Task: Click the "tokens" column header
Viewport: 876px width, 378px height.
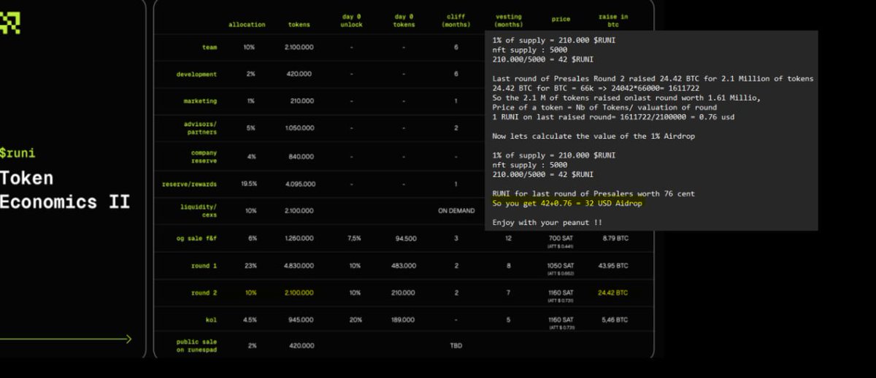Action: coord(299,25)
